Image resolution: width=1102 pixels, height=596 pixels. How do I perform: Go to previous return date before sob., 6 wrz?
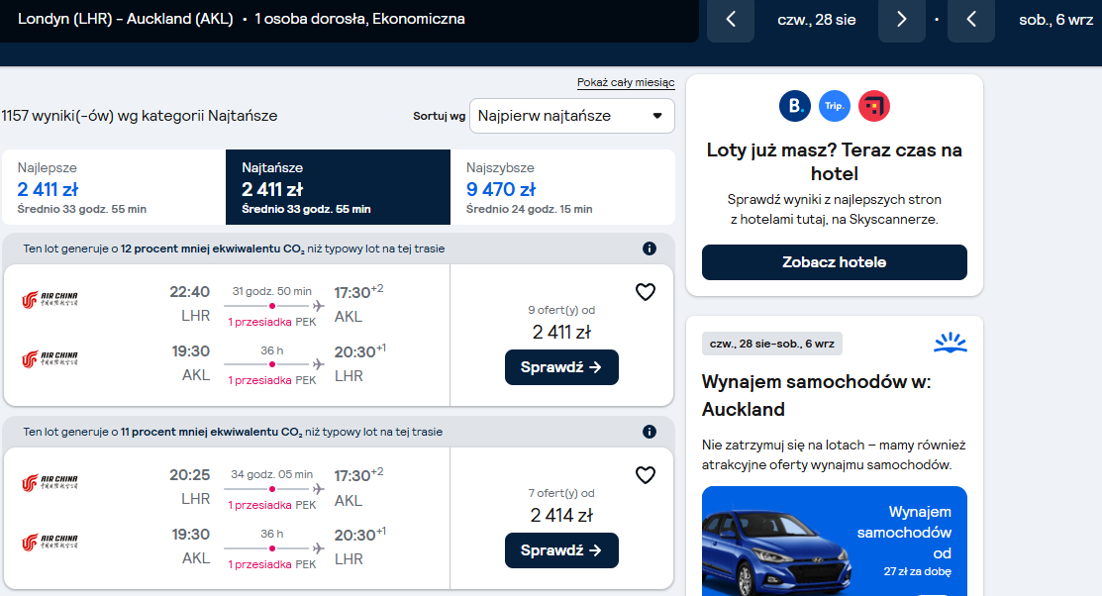[x=971, y=20]
